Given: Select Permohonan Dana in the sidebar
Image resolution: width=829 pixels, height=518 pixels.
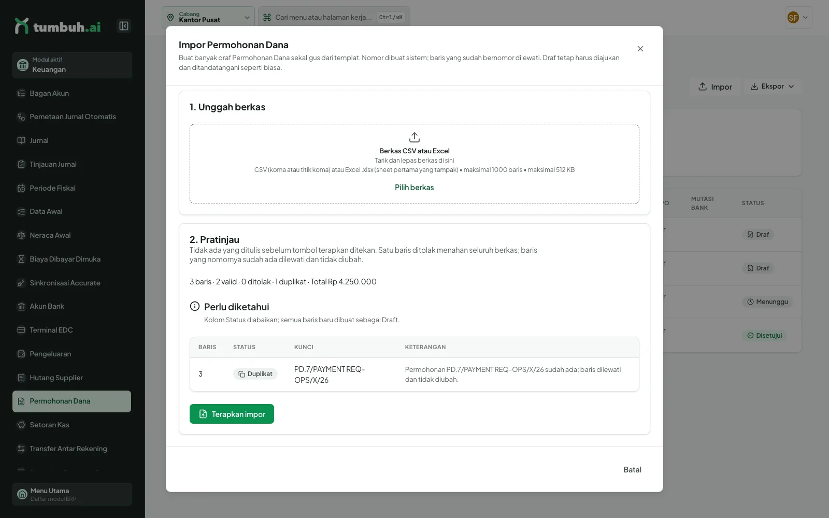Looking at the screenshot, I should click(72, 401).
